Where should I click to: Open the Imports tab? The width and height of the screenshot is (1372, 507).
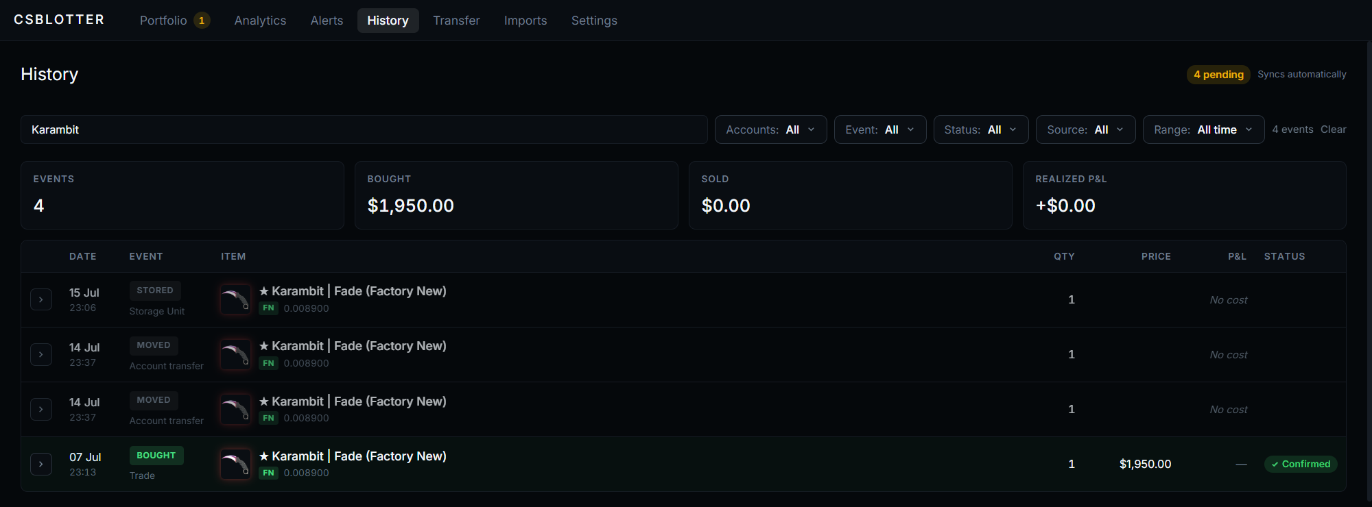point(525,21)
